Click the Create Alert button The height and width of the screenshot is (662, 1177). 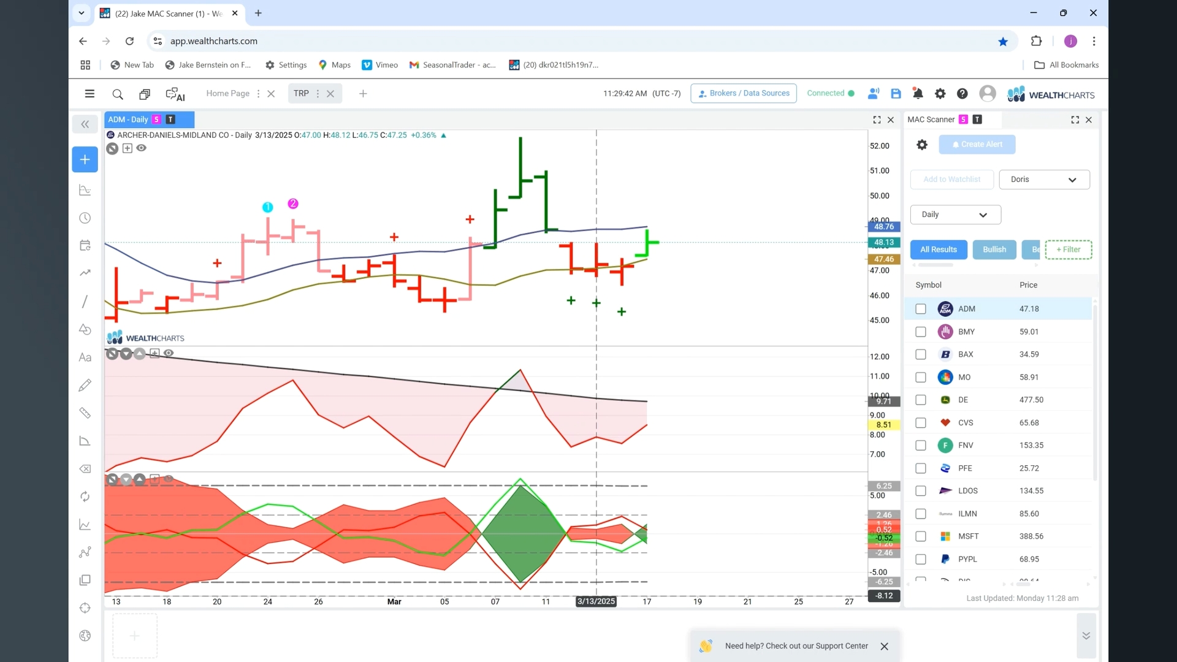click(977, 145)
